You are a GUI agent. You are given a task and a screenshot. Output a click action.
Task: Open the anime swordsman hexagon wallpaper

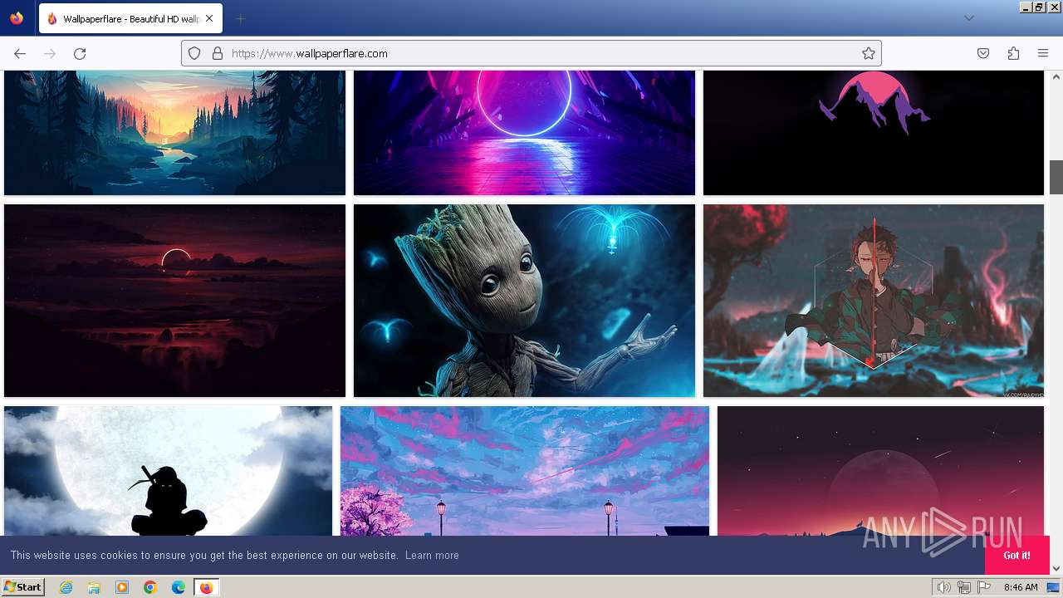(x=874, y=301)
